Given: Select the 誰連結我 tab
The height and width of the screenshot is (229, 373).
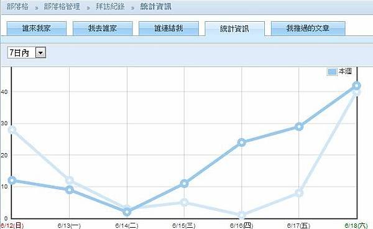Looking at the screenshot, I should pos(168,29).
